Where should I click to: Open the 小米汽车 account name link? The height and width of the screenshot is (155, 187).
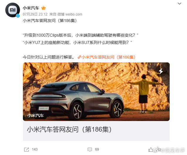pyautogui.click(x=31, y=8)
